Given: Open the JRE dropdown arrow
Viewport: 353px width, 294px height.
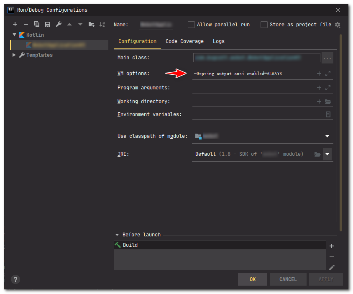Looking at the screenshot, I should pos(327,154).
